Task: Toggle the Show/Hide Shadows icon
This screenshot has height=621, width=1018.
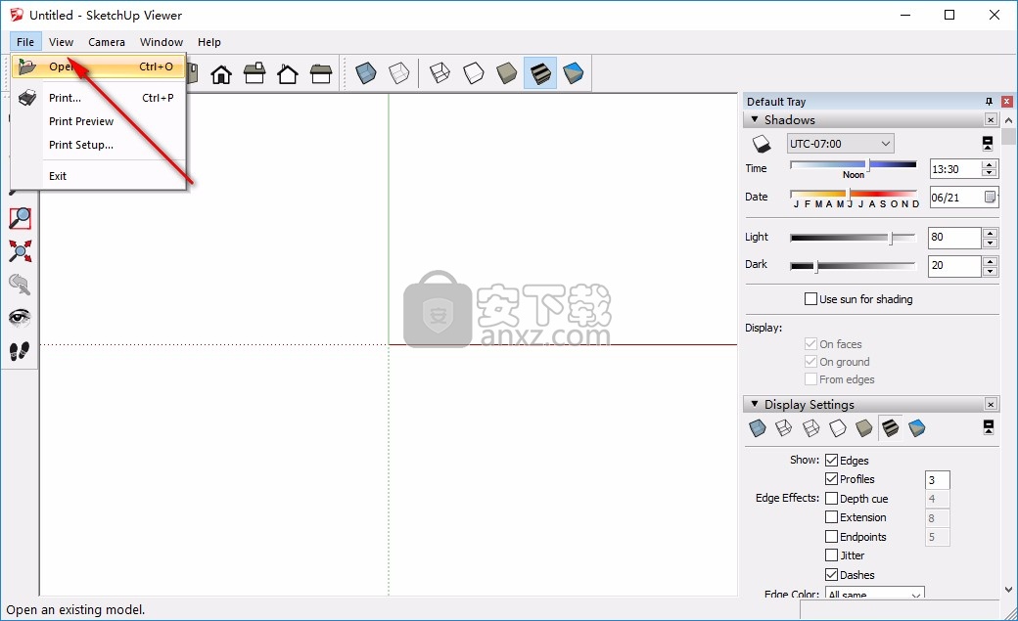Action: point(761,144)
